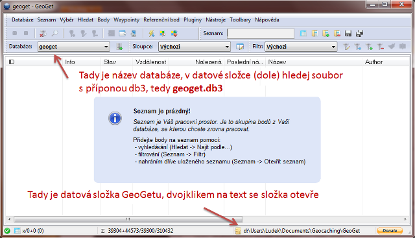Click the remove point icon with minus
Screen dimensions: 415x238
point(95,33)
